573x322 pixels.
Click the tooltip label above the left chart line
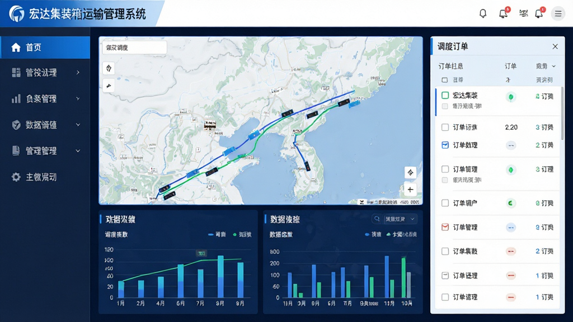coord(201,253)
